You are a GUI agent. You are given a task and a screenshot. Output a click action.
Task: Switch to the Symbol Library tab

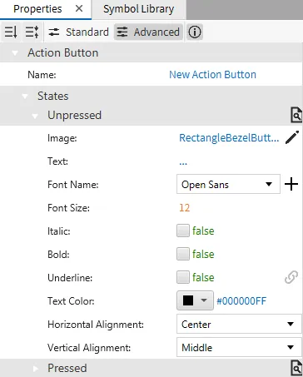tap(139, 9)
